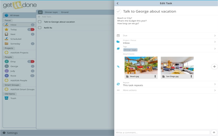Mark the task complete with the round checkmark
This screenshot has height=136, width=218.
118,11
